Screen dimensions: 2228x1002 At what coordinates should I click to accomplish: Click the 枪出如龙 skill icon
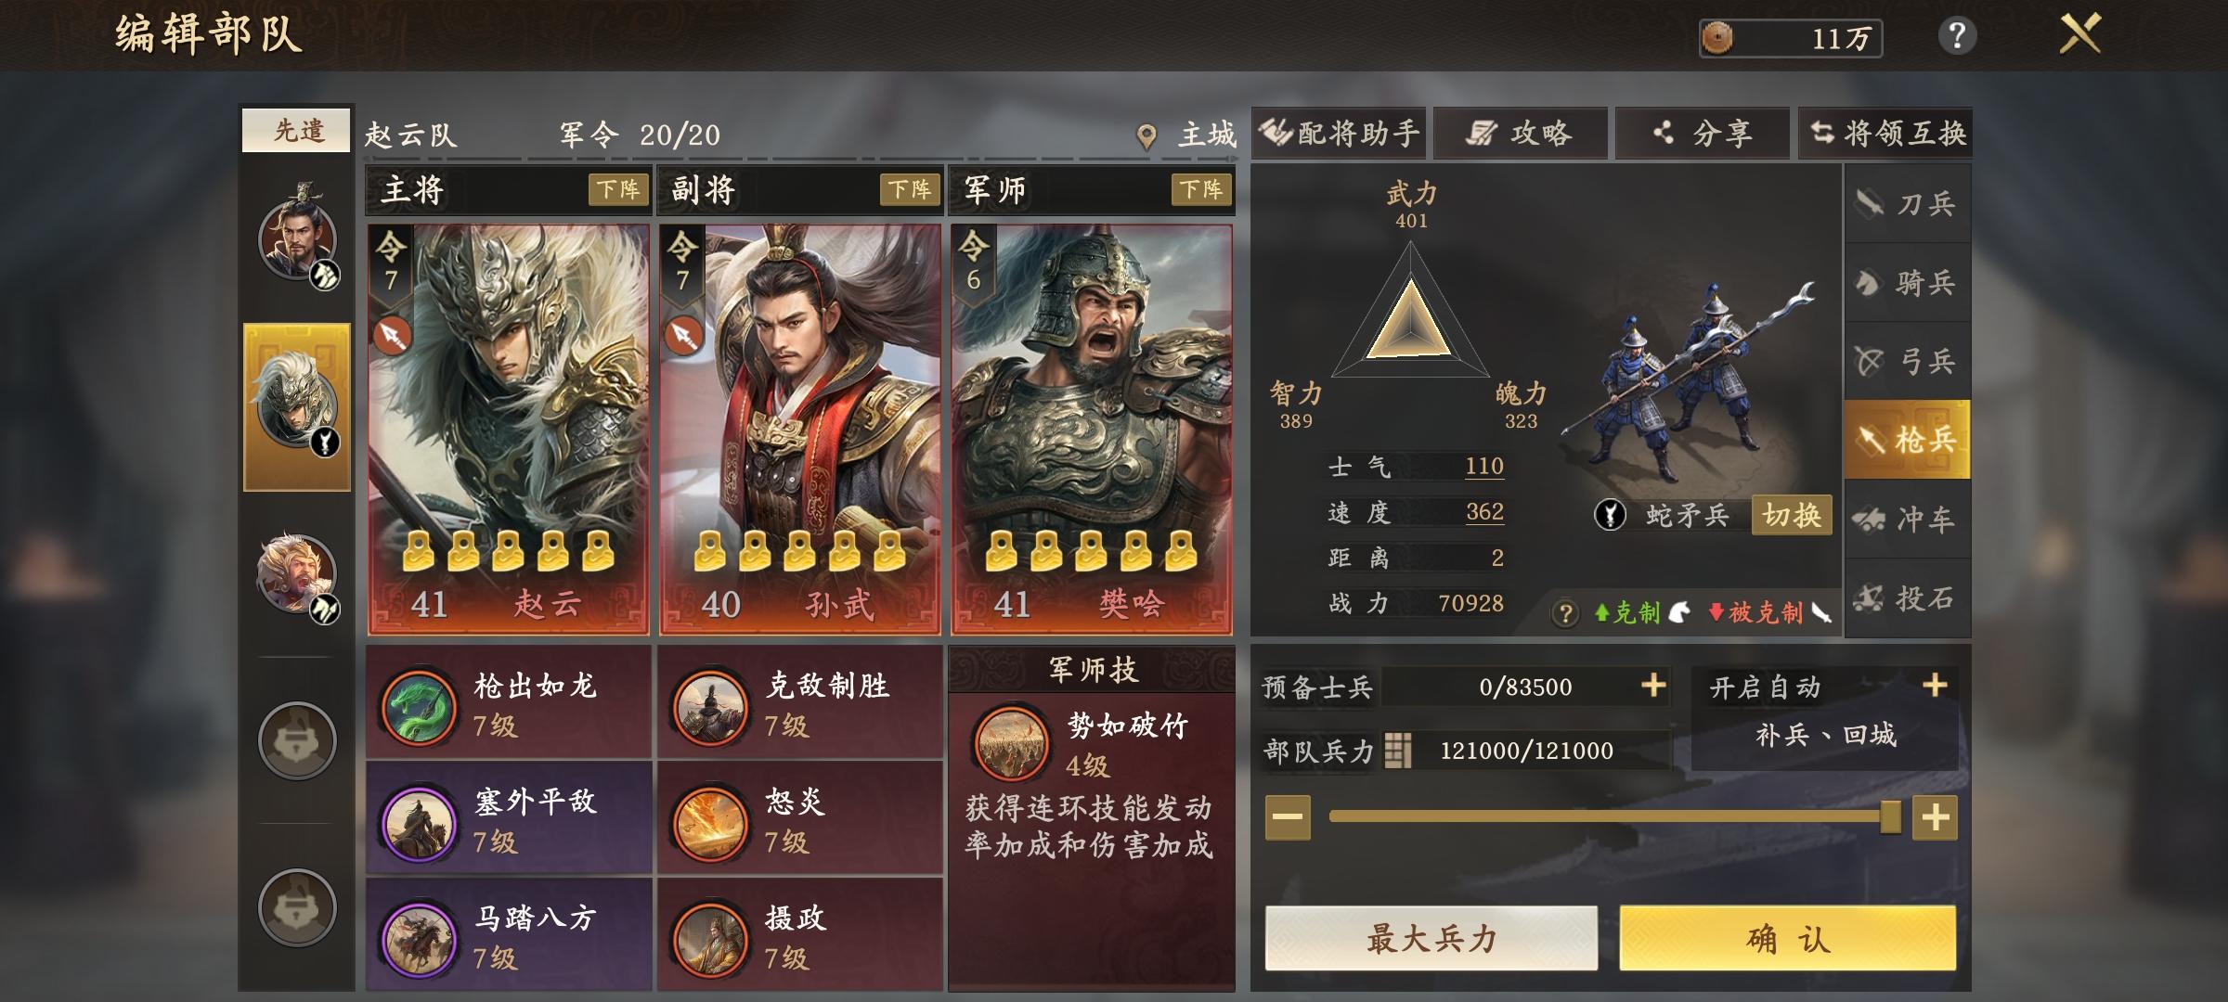(x=420, y=707)
